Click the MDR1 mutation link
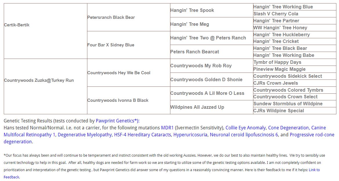This screenshot has height=181, width=339. point(167,128)
